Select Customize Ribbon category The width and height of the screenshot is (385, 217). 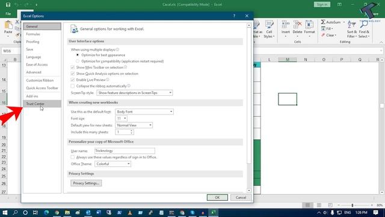pos(42,80)
